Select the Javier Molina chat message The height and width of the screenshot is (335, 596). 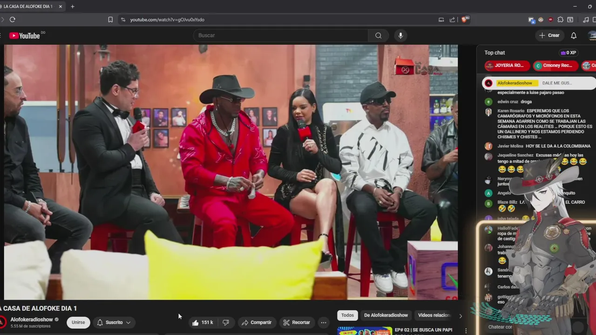[x=538, y=146]
